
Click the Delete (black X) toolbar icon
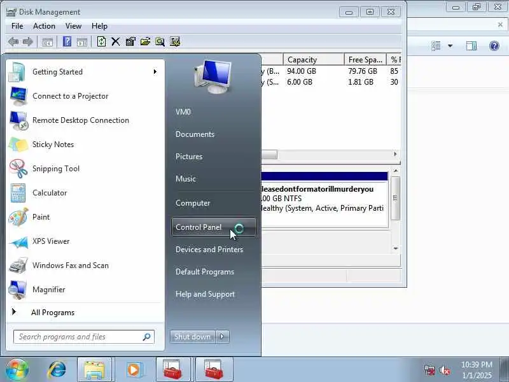[x=116, y=41]
